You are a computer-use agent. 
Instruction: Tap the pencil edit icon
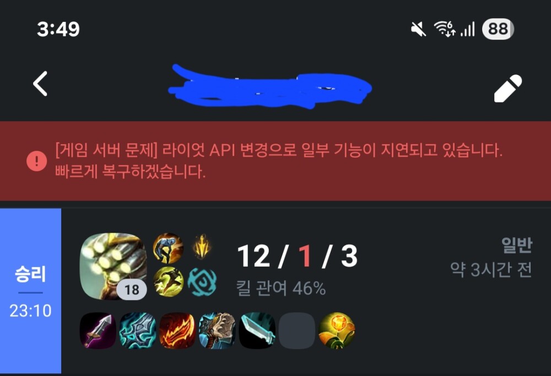508,88
